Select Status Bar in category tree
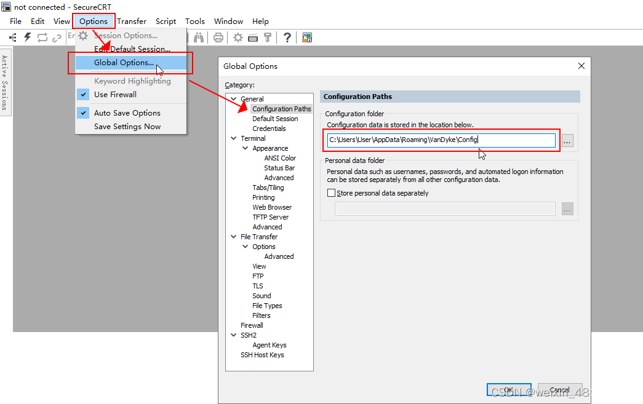 (279, 168)
